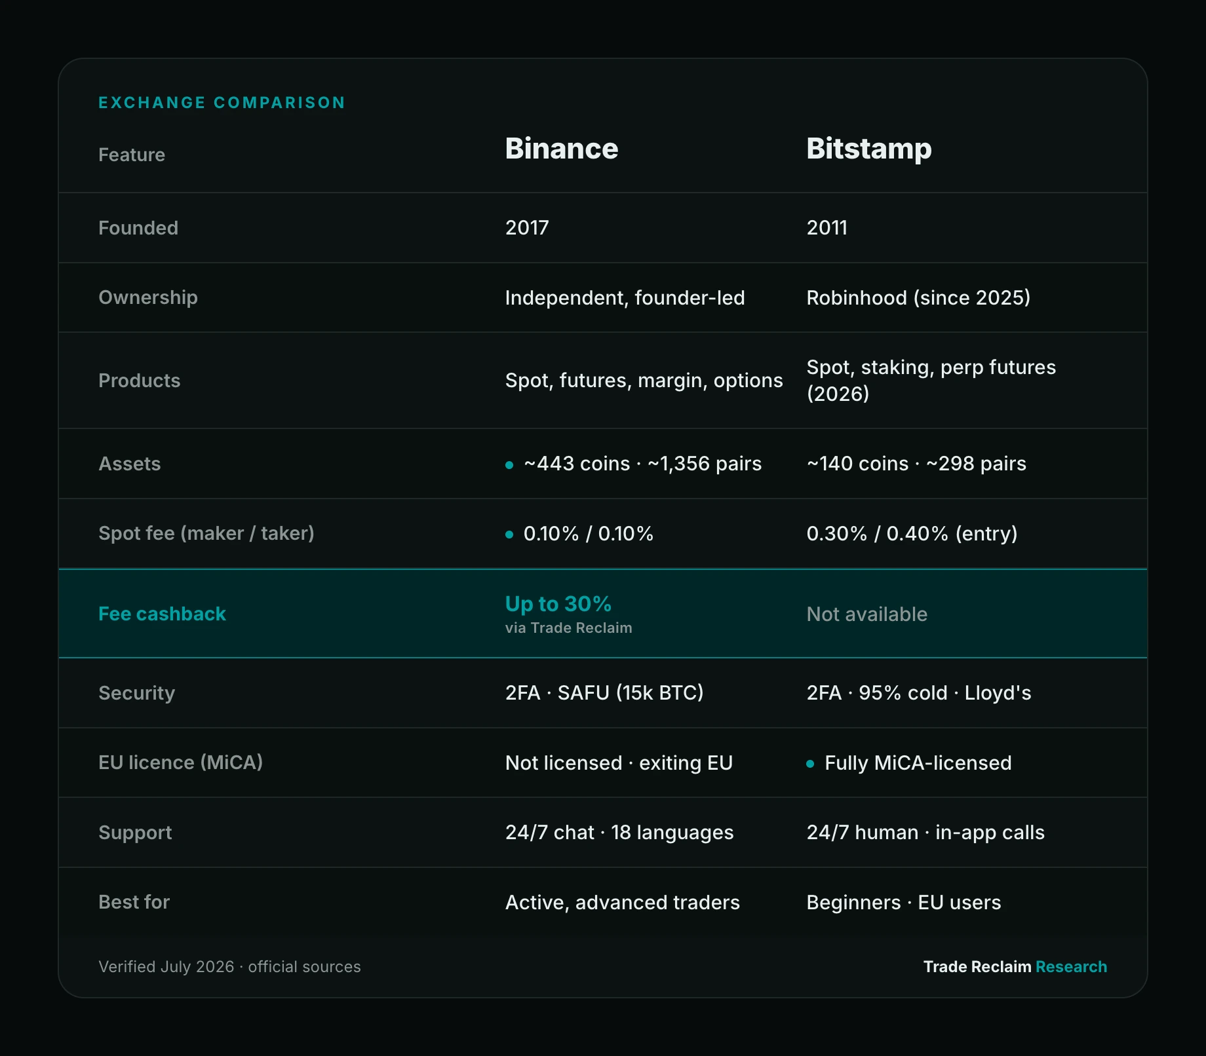The width and height of the screenshot is (1206, 1056).
Task: Select 'EU licence (MiCA)' row label
Action: (x=181, y=763)
